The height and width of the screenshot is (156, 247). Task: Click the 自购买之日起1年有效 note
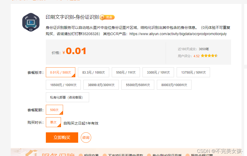(81, 123)
